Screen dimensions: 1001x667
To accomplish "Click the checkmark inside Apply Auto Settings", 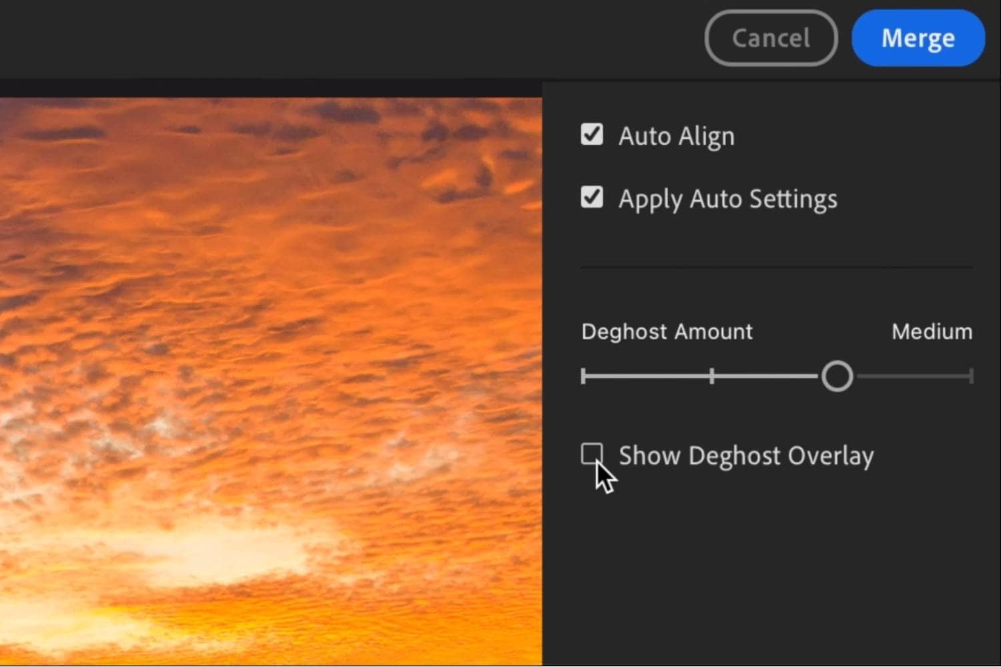I will (591, 197).
